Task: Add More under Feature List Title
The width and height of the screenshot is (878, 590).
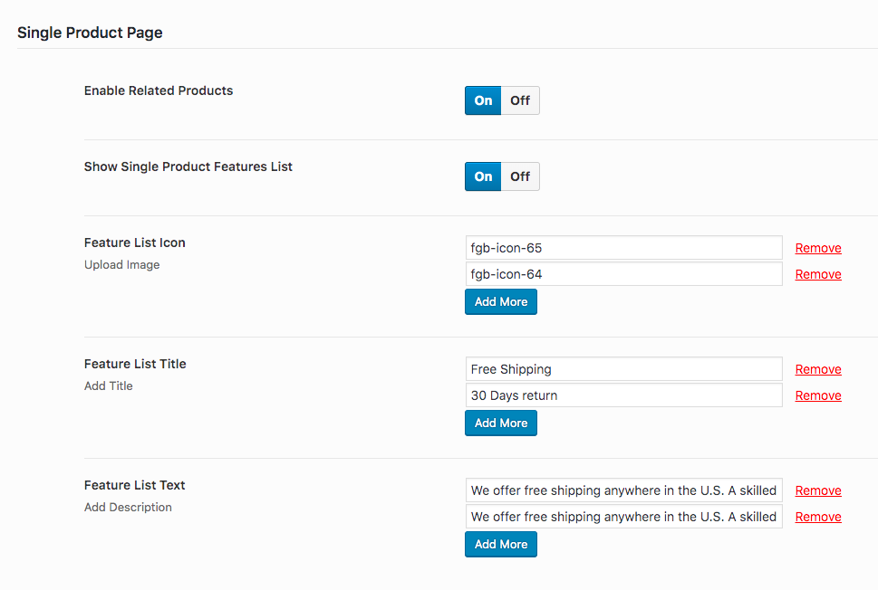Action: (x=500, y=423)
